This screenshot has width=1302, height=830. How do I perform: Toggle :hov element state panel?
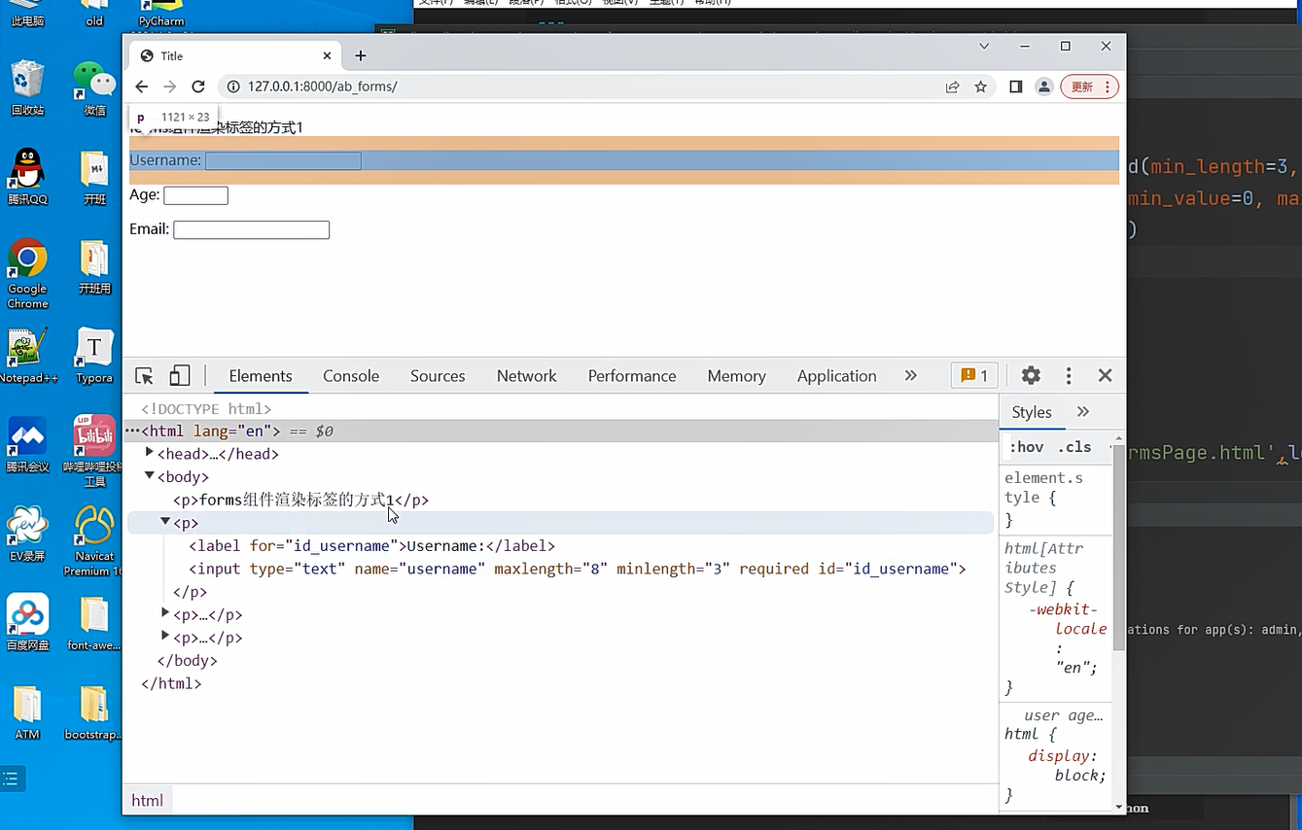[x=1027, y=447]
